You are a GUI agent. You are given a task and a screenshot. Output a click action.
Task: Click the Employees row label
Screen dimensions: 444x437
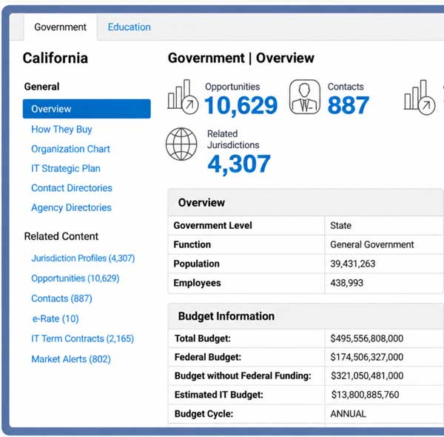point(197,283)
